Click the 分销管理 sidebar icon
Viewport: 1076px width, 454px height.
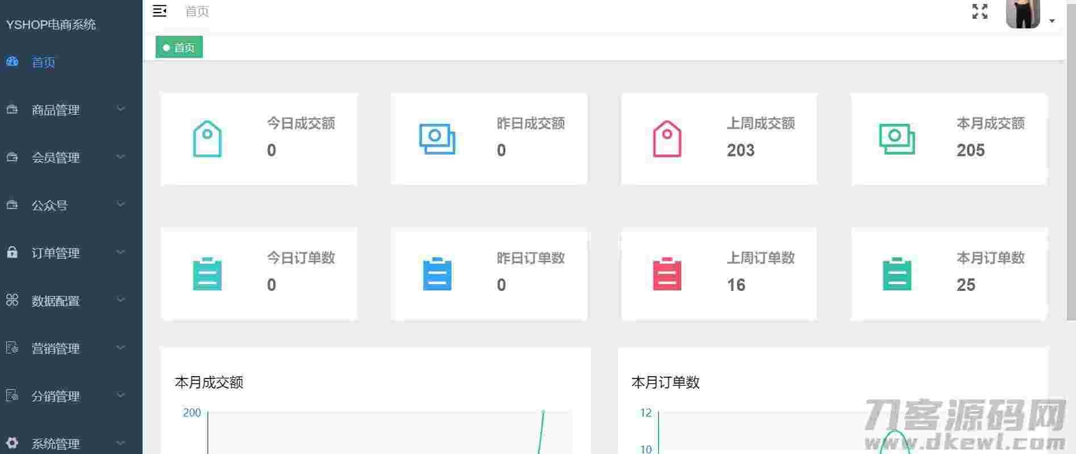coord(12,395)
